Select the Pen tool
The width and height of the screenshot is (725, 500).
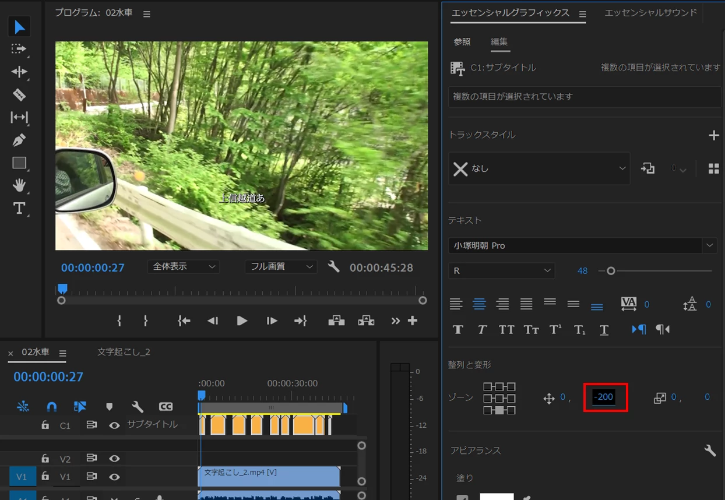(19, 140)
